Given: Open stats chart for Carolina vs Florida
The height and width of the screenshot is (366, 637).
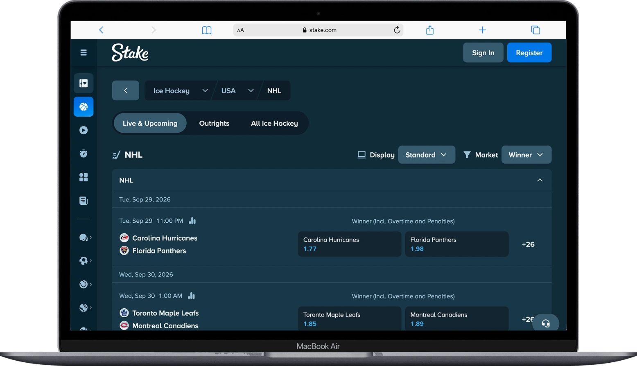Looking at the screenshot, I should tap(192, 221).
